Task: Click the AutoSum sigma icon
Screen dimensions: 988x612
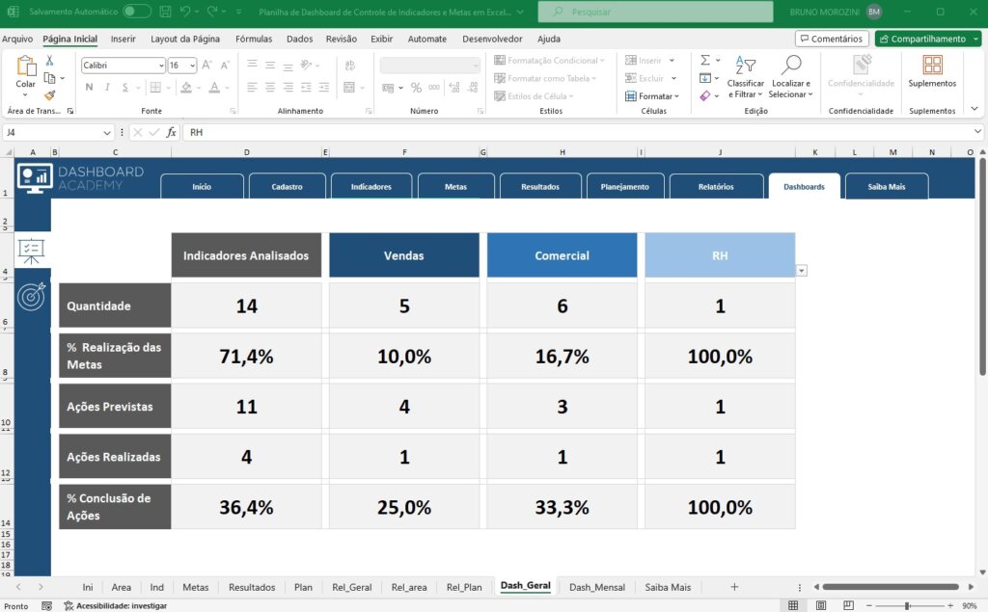Action: click(x=705, y=60)
